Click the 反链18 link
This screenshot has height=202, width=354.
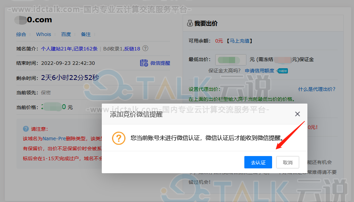click(x=132, y=49)
